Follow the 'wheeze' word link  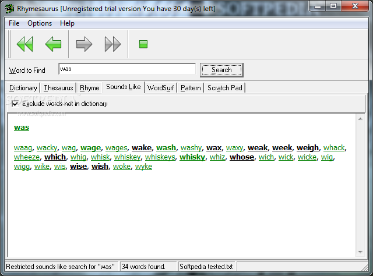[27, 157]
